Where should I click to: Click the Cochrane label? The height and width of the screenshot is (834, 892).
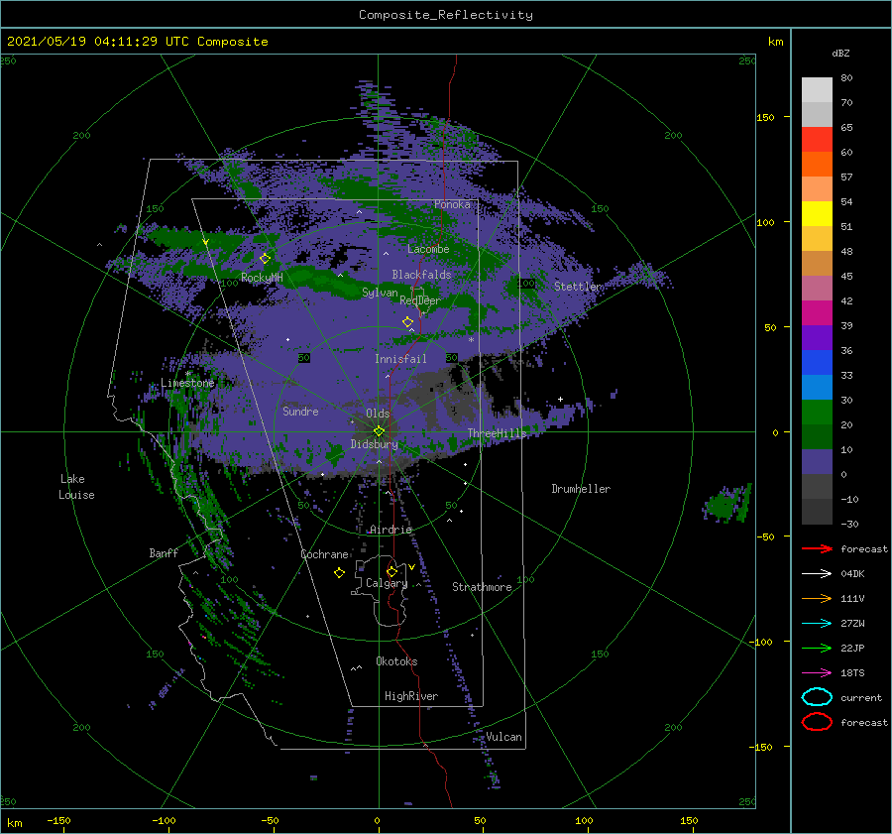click(x=324, y=554)
